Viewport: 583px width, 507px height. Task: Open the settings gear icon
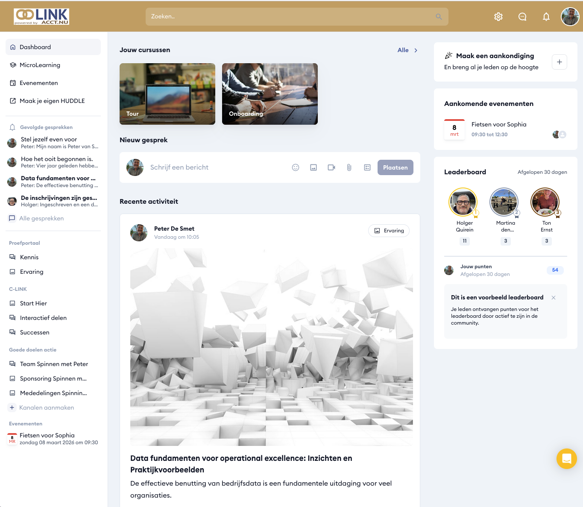[x=498, y=17]
